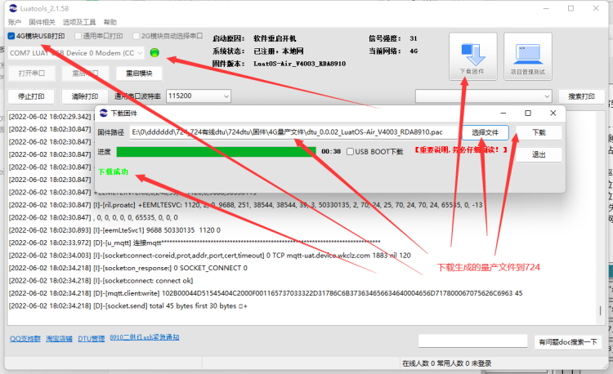The height and width of the screenshot is (374, 613).
Task: Click the 下载固件 dialog logo icon
Action: (104, 113)
